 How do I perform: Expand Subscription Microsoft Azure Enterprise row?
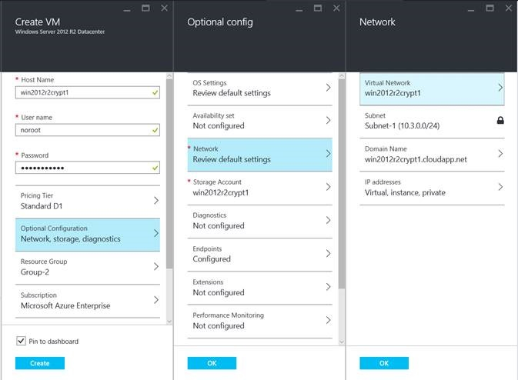tap(89, 300)
